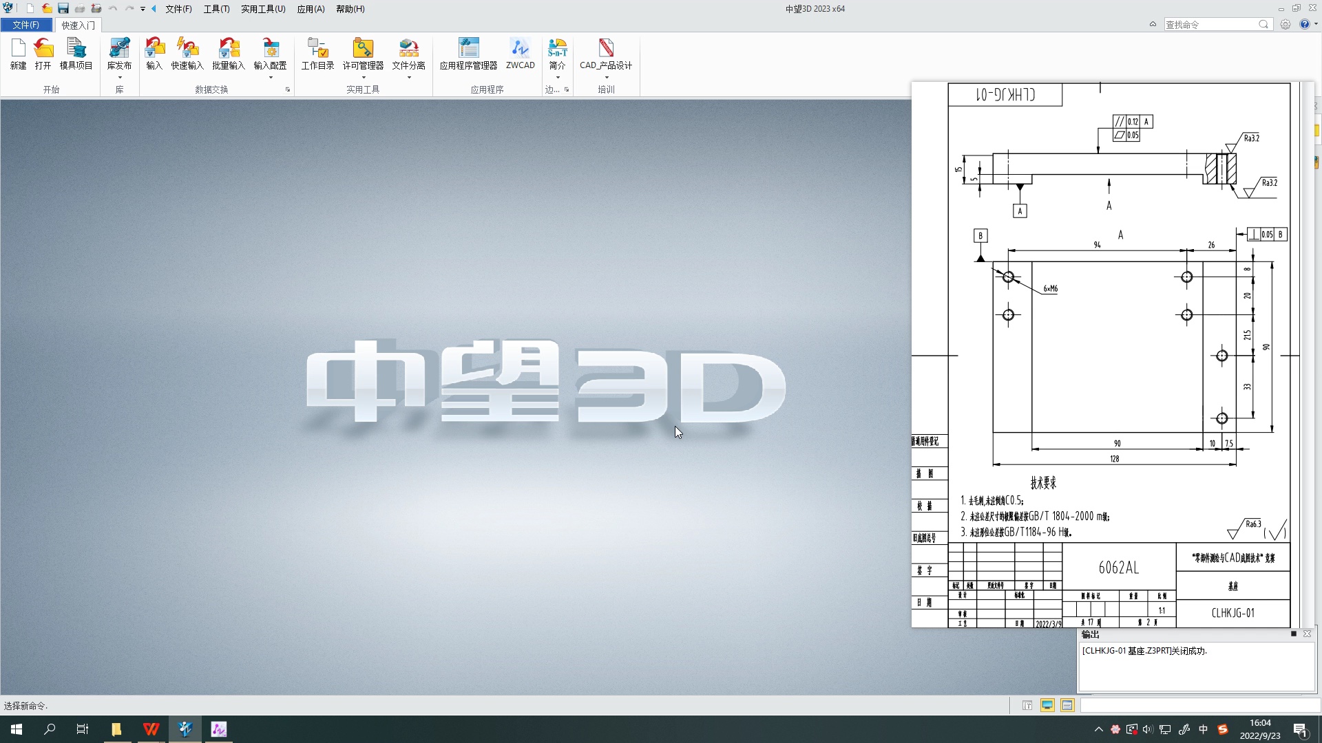Viewport: 1322px width, 743px height.
Task: Click the blue Help question-mark icon
Action: click(1304, 24)
